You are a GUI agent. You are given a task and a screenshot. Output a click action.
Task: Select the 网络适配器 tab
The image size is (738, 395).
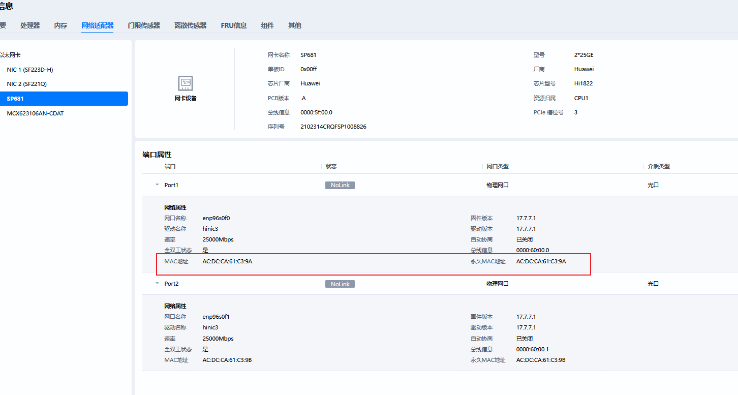tap(98, 25)
